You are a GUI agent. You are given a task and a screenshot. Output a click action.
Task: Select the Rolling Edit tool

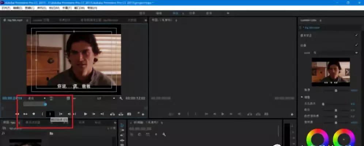122,141
